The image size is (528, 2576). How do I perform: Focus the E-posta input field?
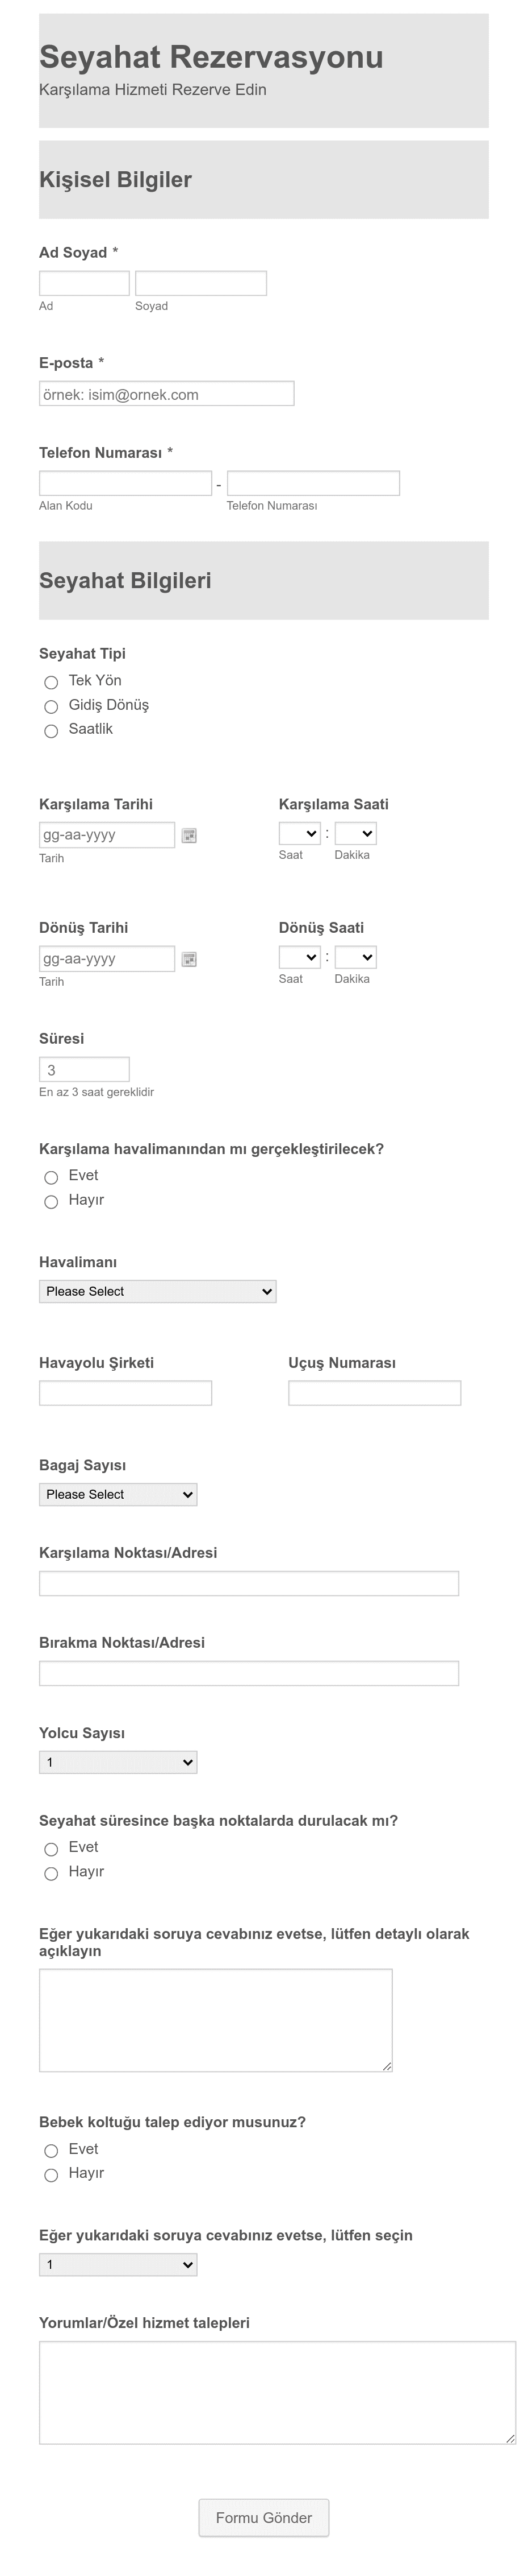point(167,393)
